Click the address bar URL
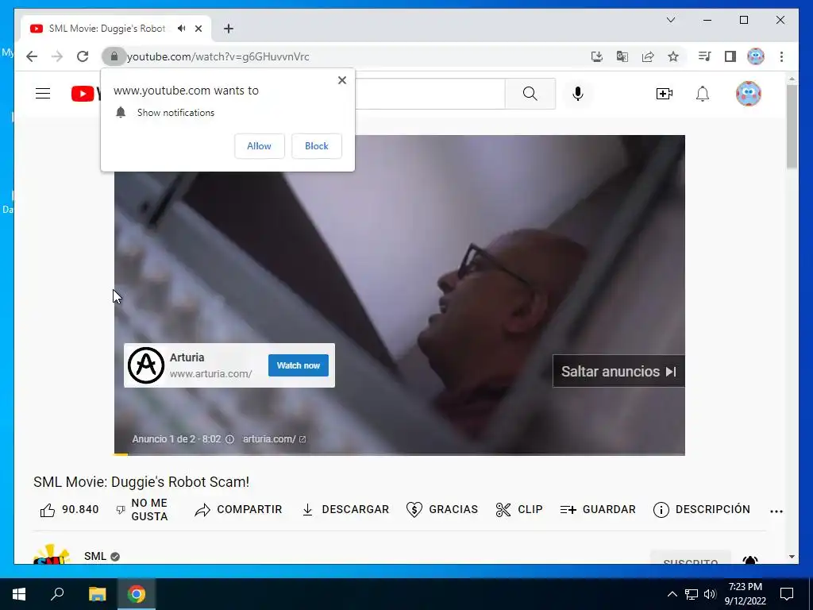 tap(218, 56)
